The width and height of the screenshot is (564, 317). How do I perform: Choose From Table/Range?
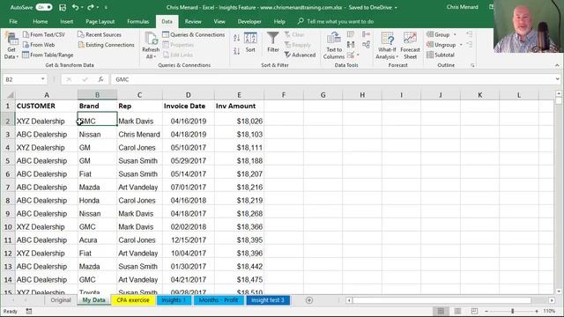point(48,55)
